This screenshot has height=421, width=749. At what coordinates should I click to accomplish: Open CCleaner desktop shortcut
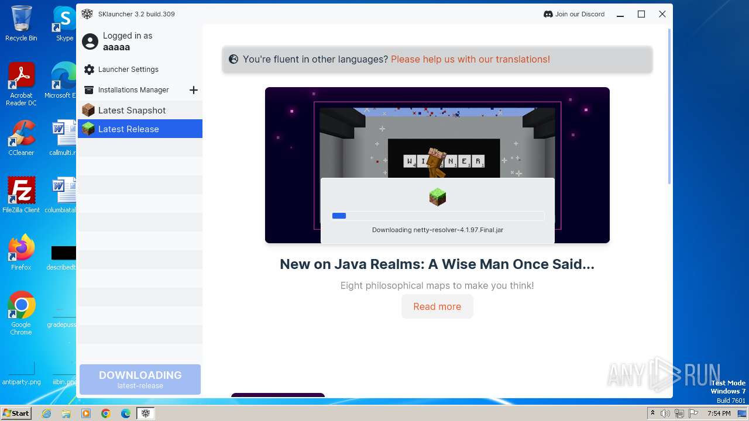coord(21,138)
